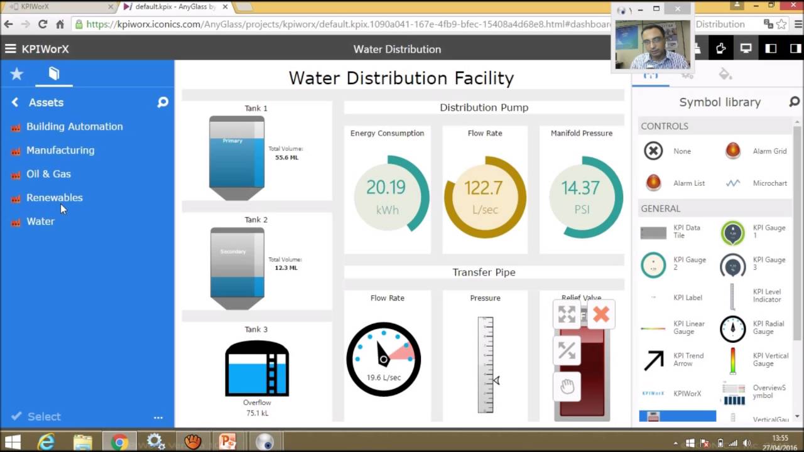Open File Explorer from the taskbar

point(82,442)
